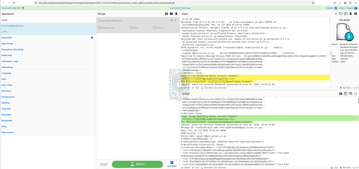Expand Compression category
Image resolution: width=359 pixels, height=169 pixels.
[x=48, y=97]
